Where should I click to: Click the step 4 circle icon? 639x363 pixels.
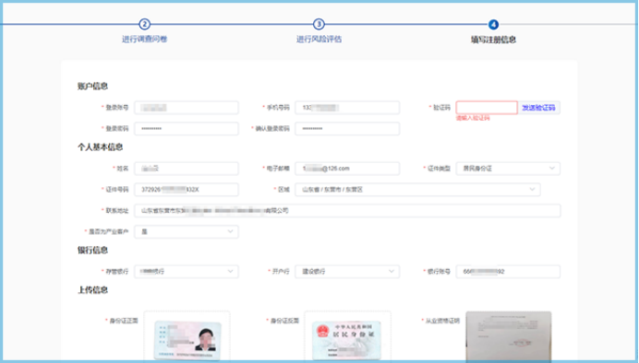(493, 24)
